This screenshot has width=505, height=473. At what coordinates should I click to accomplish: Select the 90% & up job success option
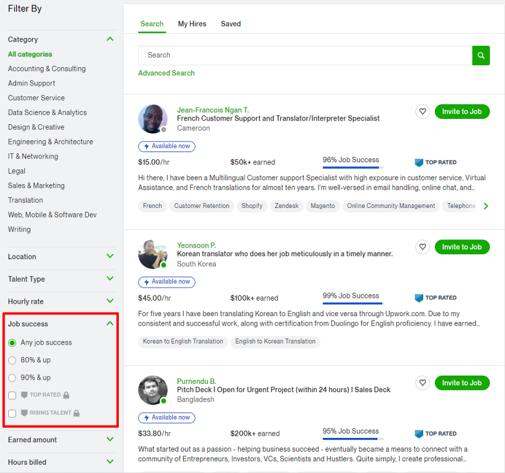tap(12, 377)
